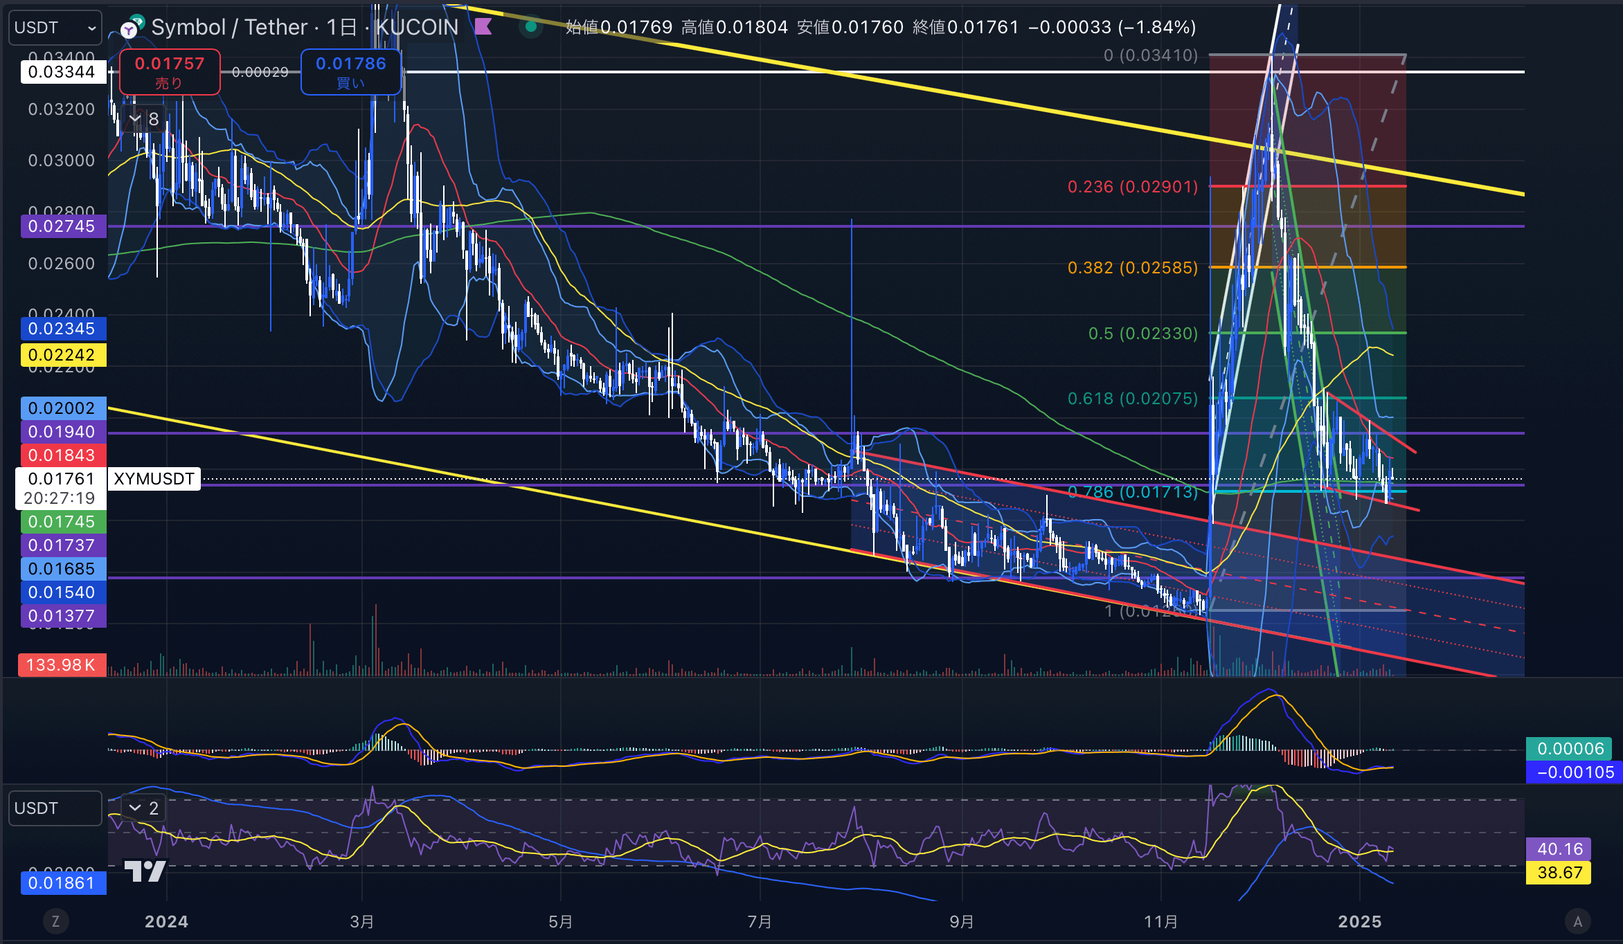Viewport: 1623px width, 944px height.
Task: Click the 3月 time axis label
Action: [x=362, y=922]
